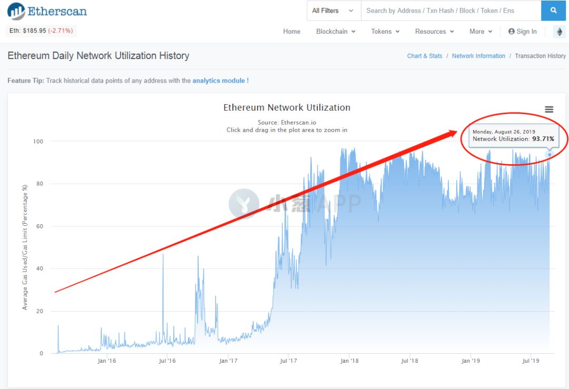Click the 80 y-axis label
Viewport: 569px width, 389px height.
40,184
